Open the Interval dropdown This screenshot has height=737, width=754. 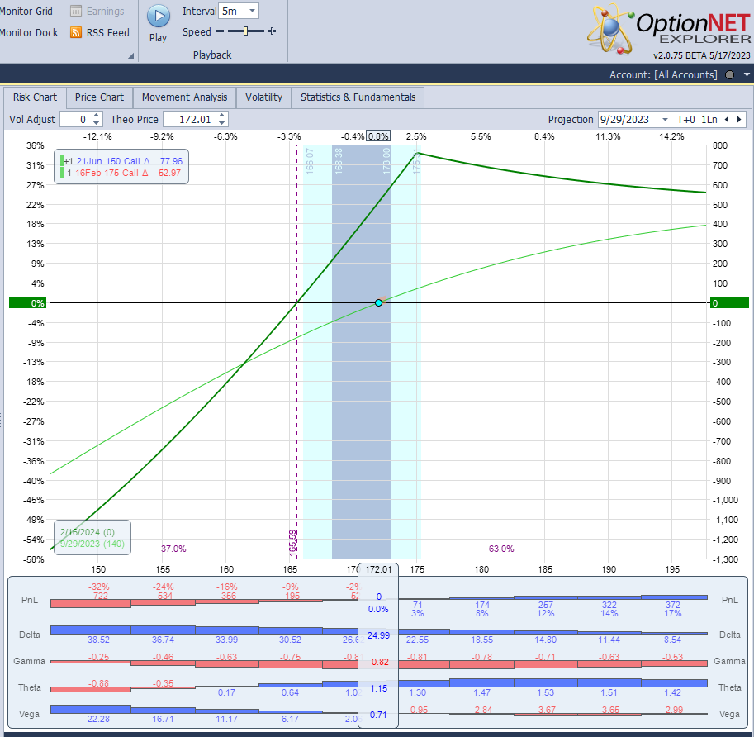pos(252,11)
